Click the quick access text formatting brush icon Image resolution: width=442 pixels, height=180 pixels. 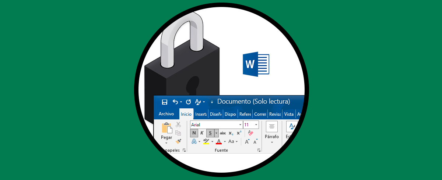(198, 102)
